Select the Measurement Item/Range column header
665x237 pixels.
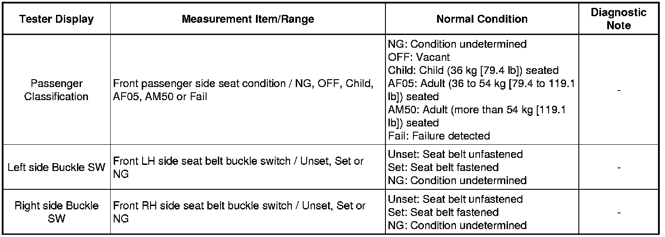(x=248, y=19)
